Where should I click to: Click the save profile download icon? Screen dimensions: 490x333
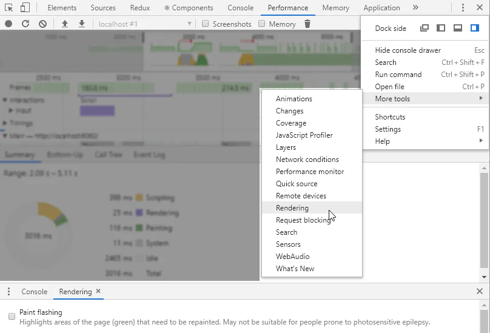click(x=82, y=24)
